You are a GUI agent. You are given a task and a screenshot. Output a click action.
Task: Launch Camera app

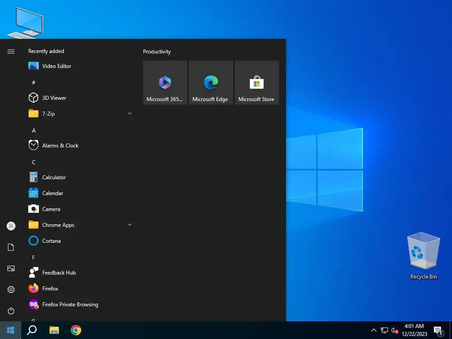click(x=80, y=209)
